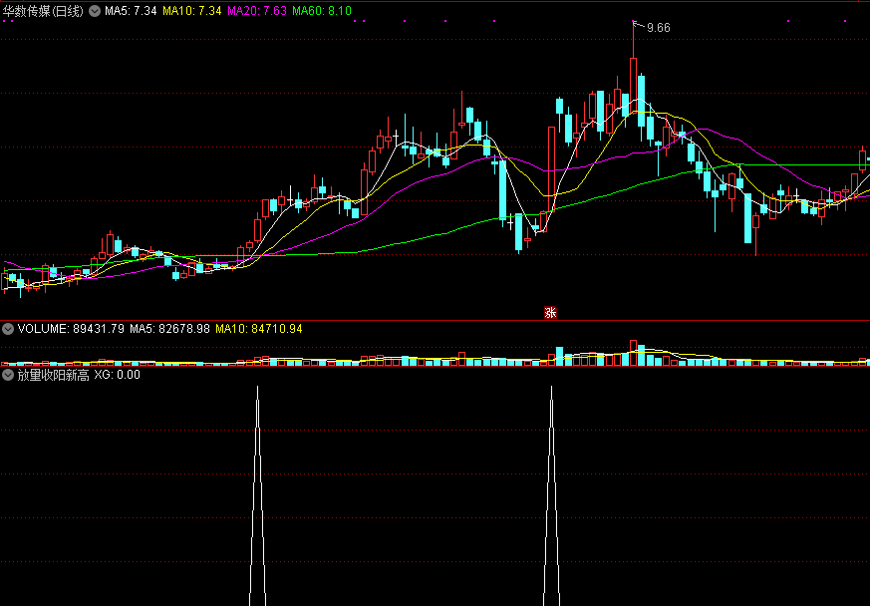Open the 放量收阳新高 indicator dropdown arrow
The image size is (870, 606).
[x=8, y=375]
